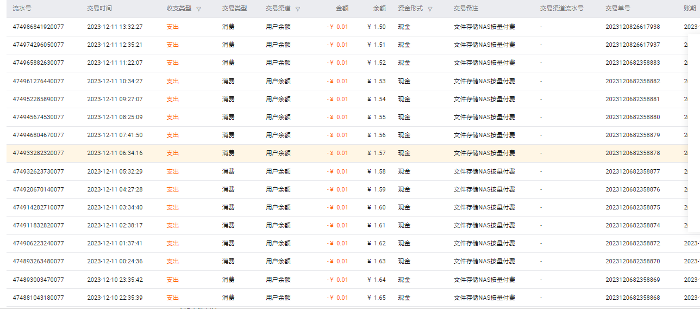Click order number 2023120682358868
700x309 pixels.
coord(633,298)
